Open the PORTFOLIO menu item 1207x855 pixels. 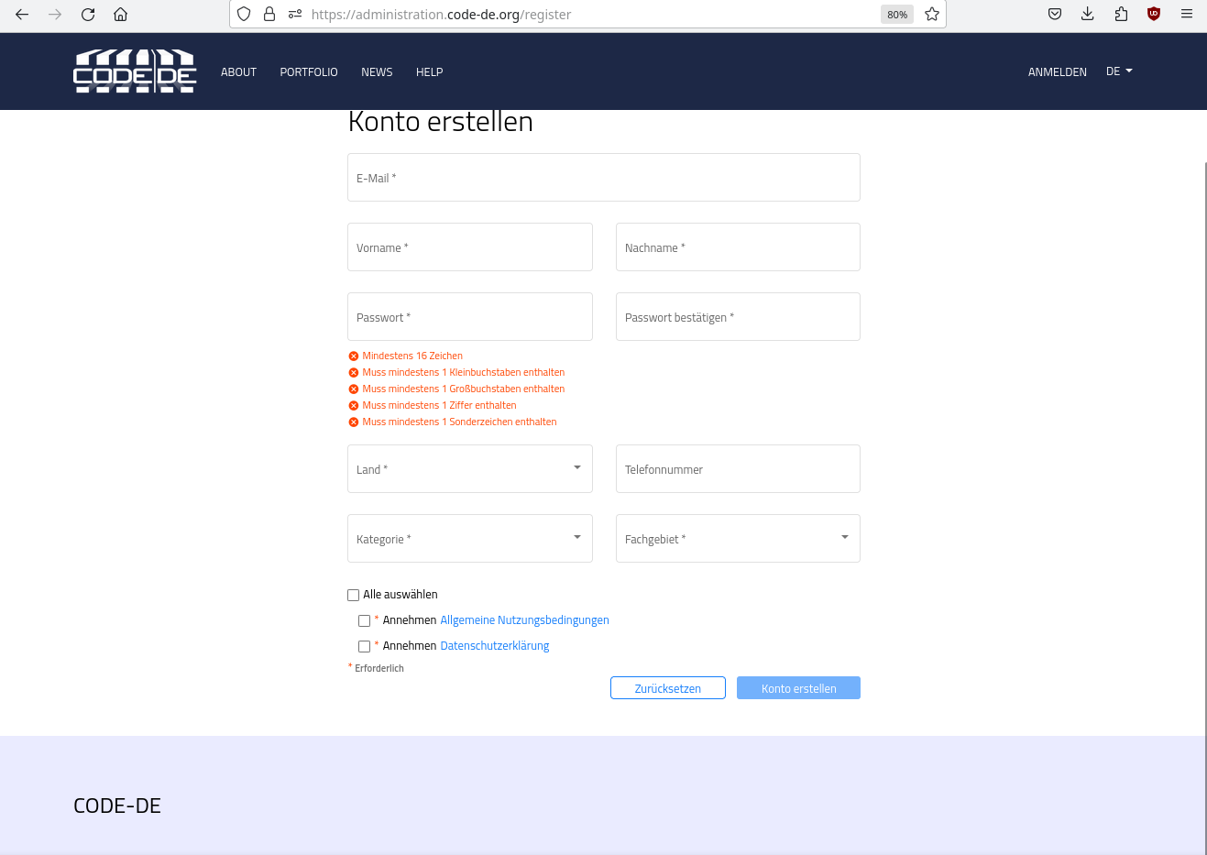[309, 71]
